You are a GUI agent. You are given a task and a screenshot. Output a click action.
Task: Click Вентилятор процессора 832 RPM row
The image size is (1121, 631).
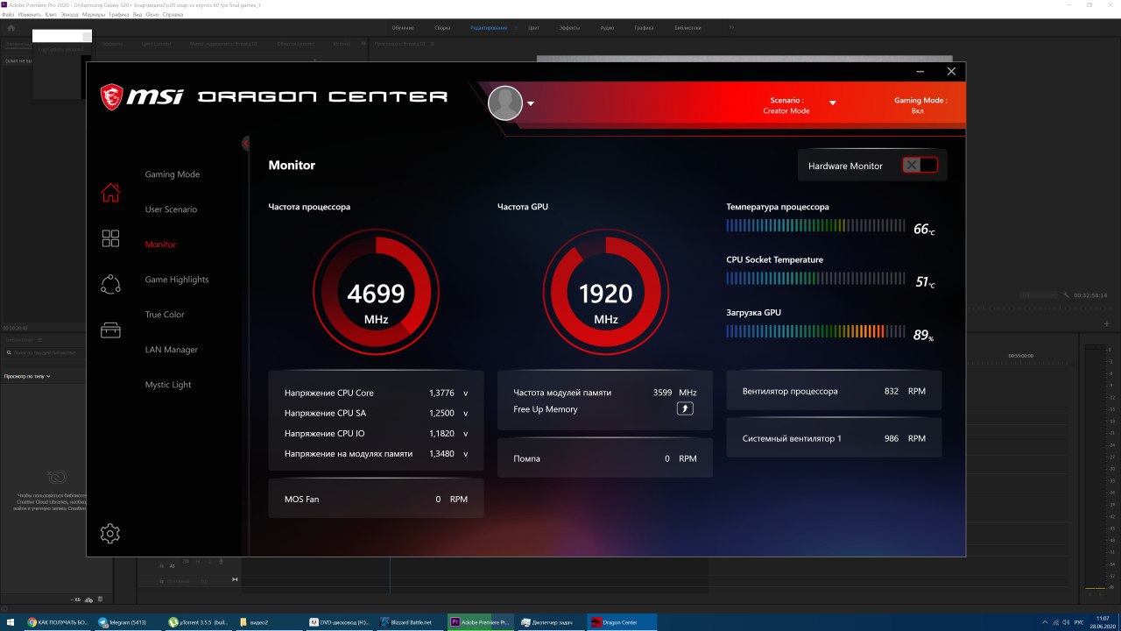click(x=834, y=391)
